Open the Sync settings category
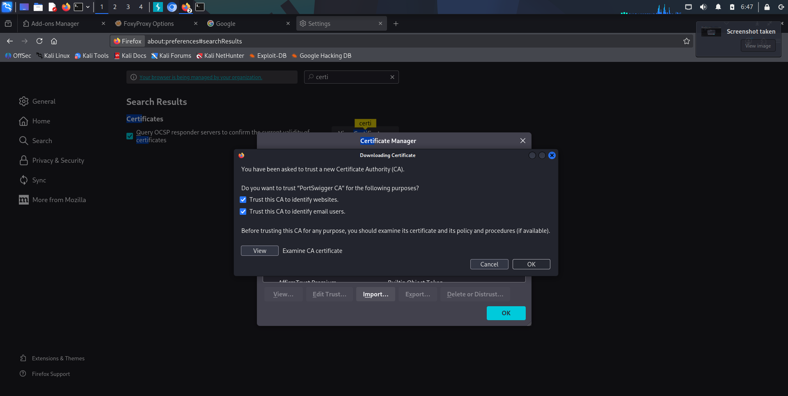788x396 pixels. pos(33,180)
